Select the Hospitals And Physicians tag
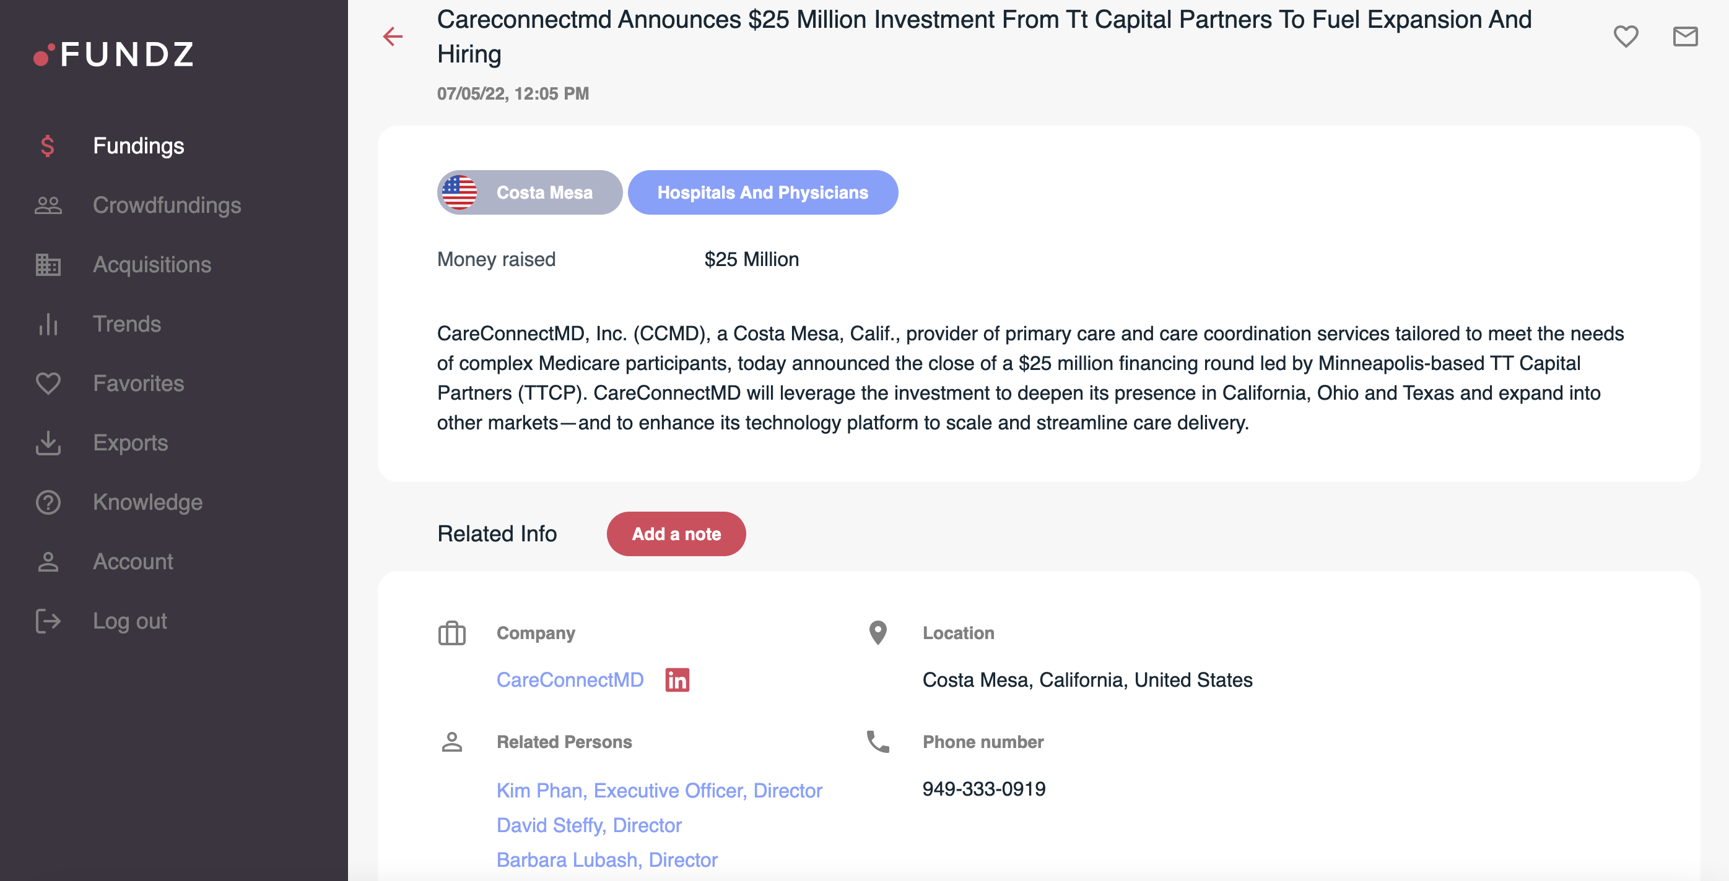This screenshot has width=1729, height=881. pyautogui.click(x=762, y=192)
